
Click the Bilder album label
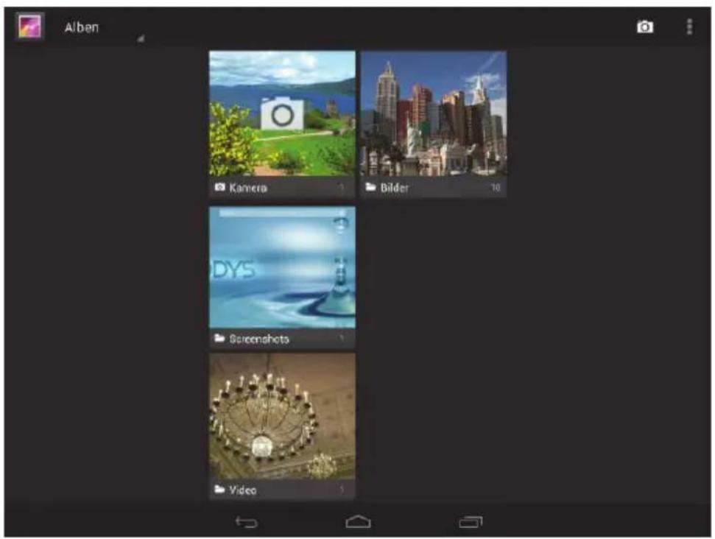pos(395,188)
